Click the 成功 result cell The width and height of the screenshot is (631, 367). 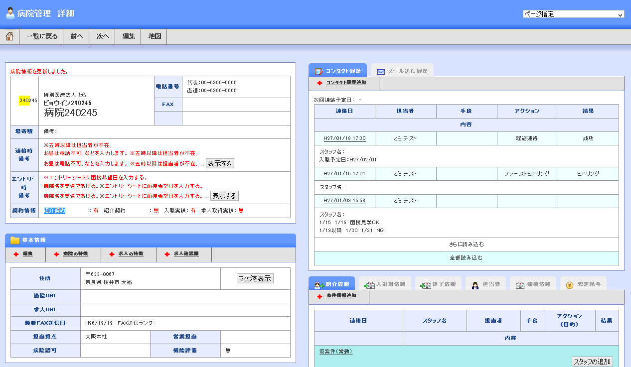point(588,138)
